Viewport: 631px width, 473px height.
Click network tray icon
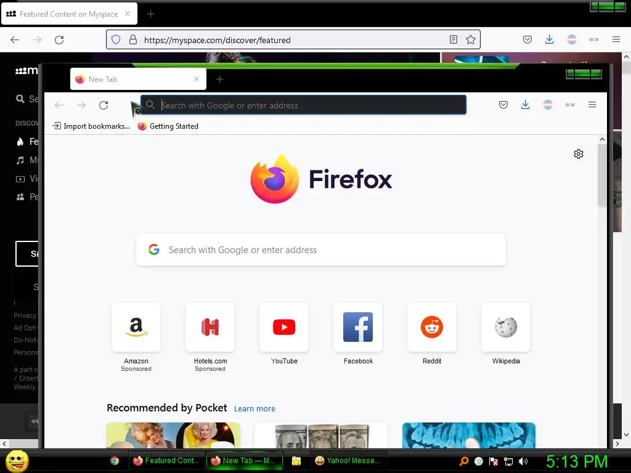click(x=508, y=461)
